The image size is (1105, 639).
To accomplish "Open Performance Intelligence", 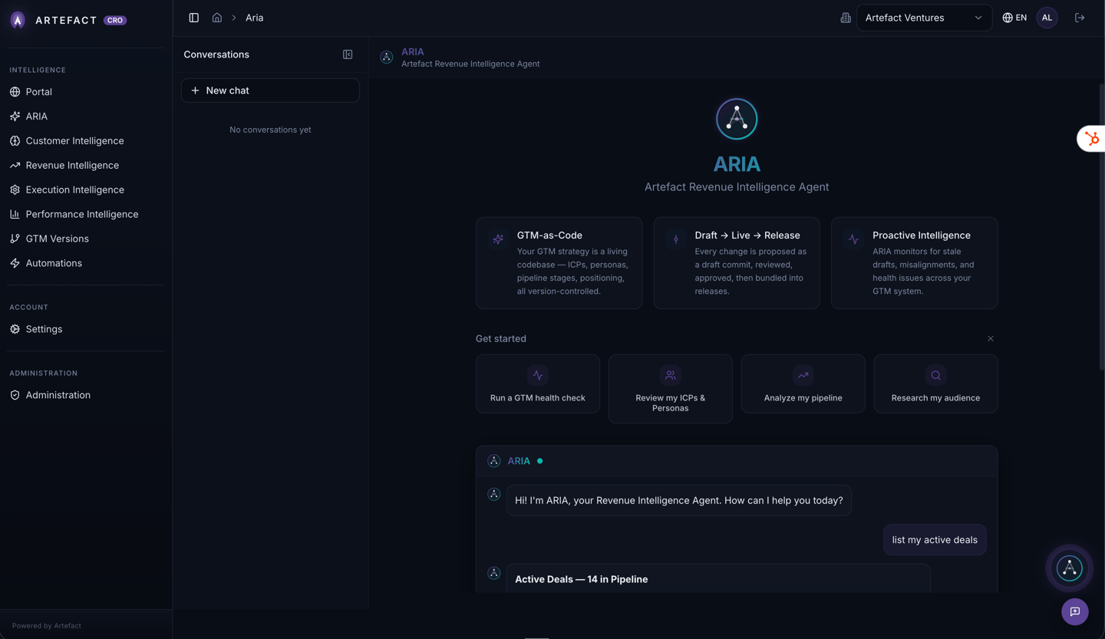I will [x=82, y=214].
